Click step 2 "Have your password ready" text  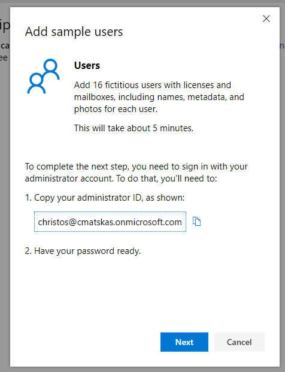coord(83,251)
